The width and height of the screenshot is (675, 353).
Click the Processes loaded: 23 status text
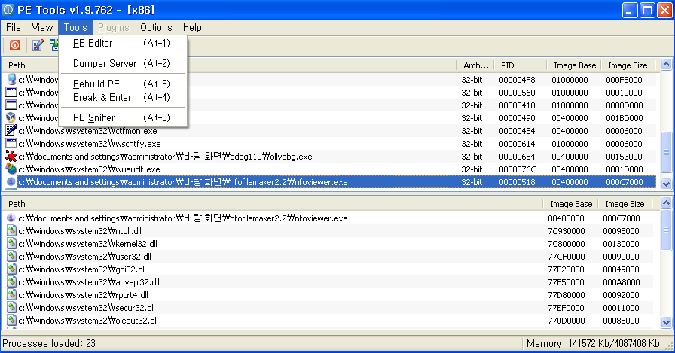coord(49,343)
